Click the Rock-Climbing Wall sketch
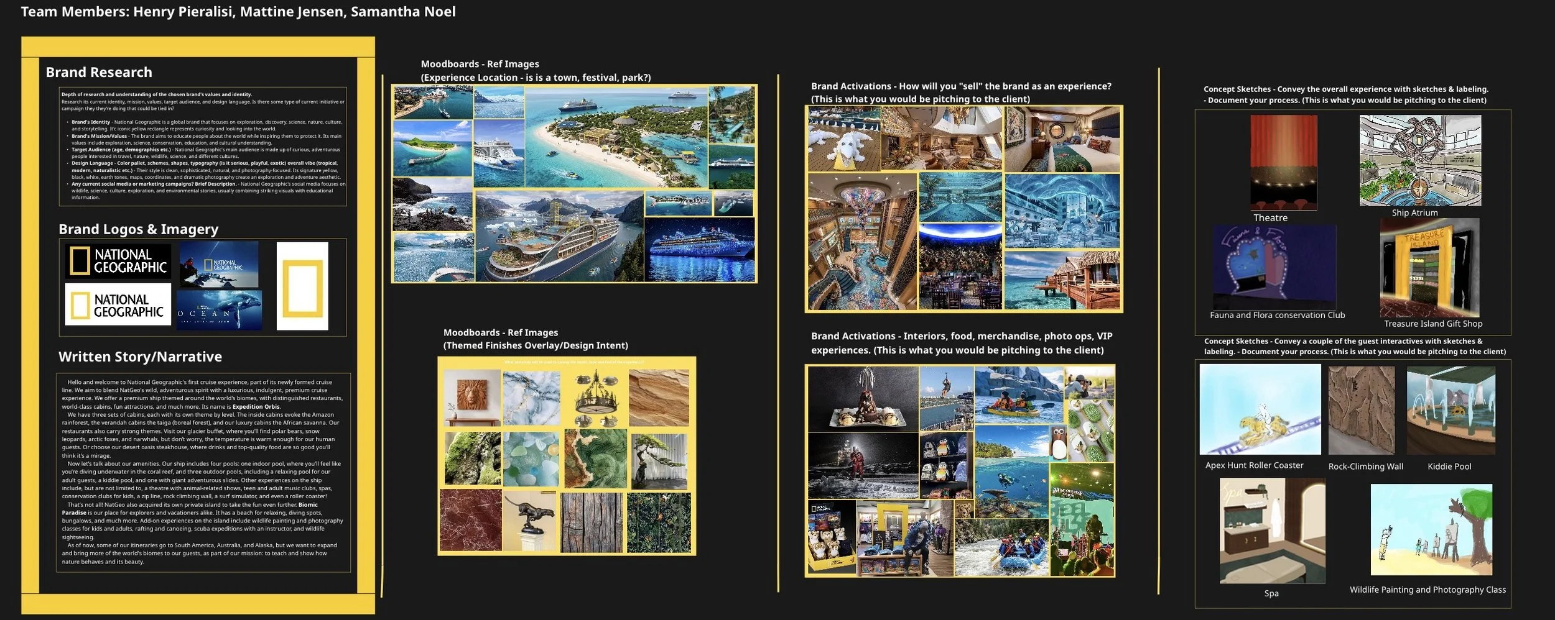This screenshot has width=1555, height=620. click(x=1362, y=410)
